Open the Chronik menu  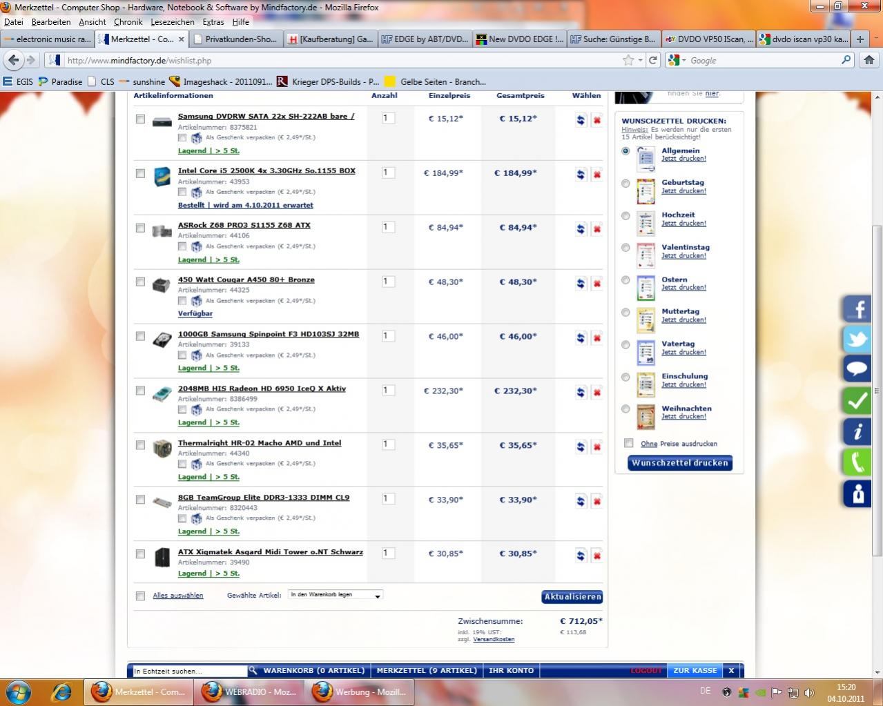[x=128, y=22]
